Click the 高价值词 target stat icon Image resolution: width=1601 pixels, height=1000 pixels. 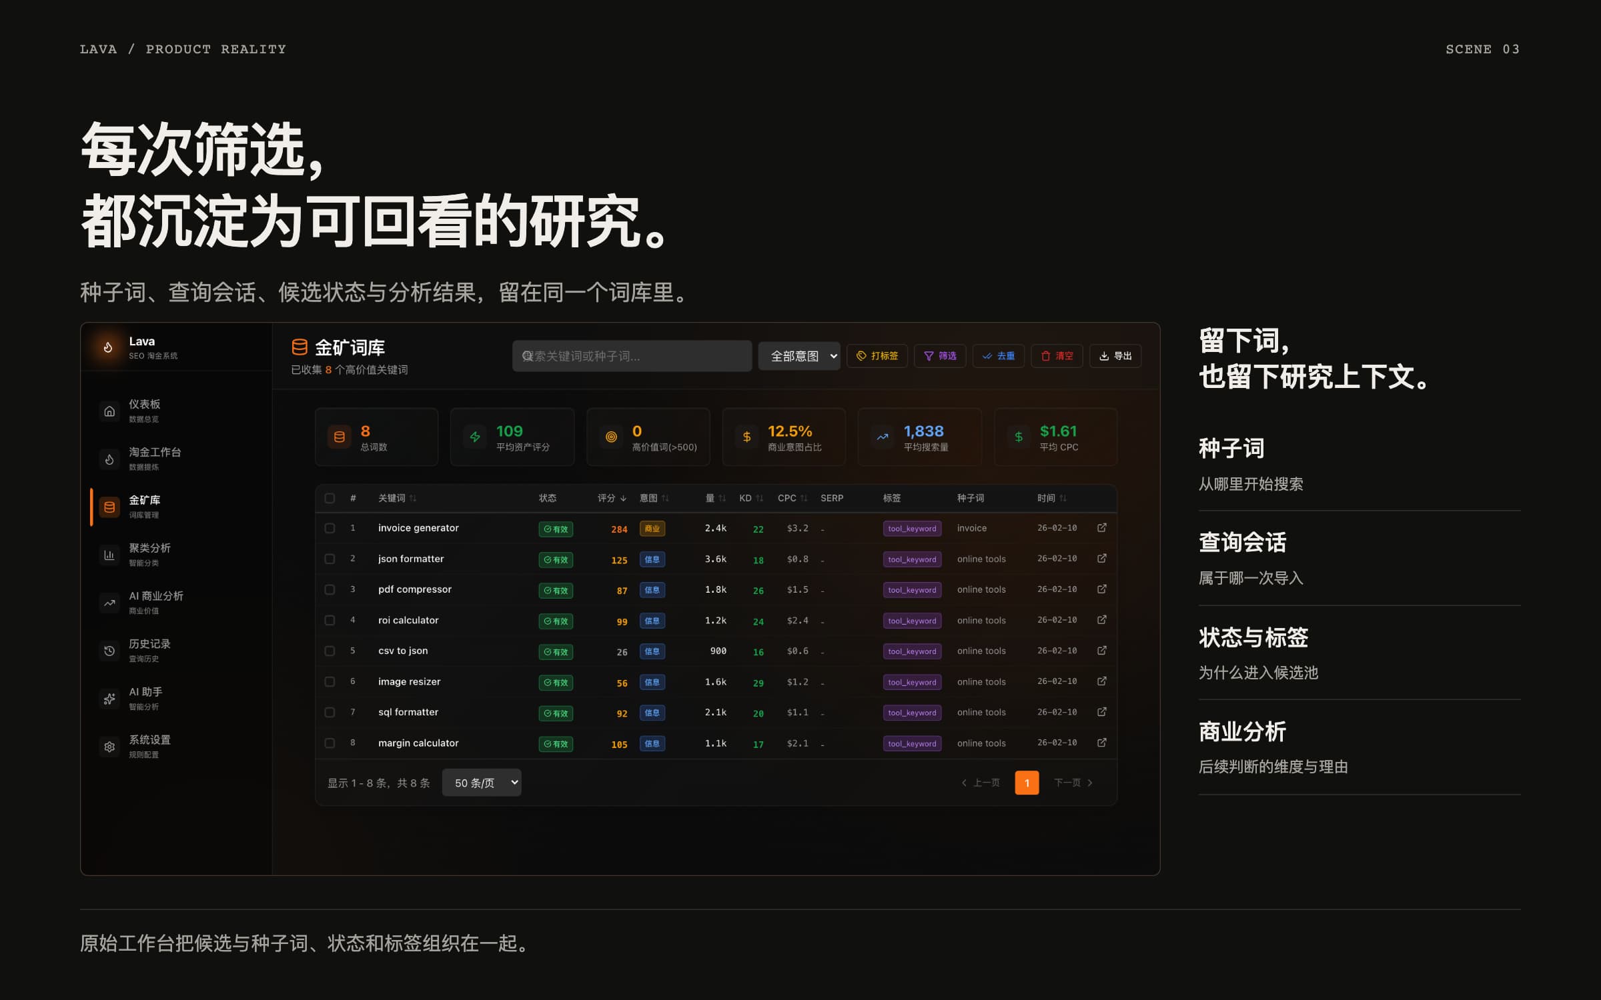pyautogui.click(x=611, y=437)
